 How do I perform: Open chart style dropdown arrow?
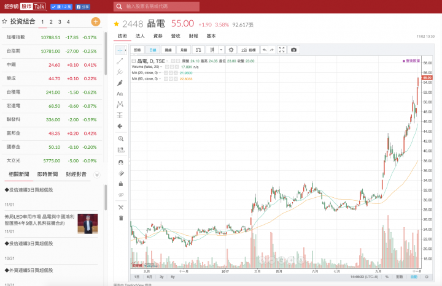(x=221, y=50)
